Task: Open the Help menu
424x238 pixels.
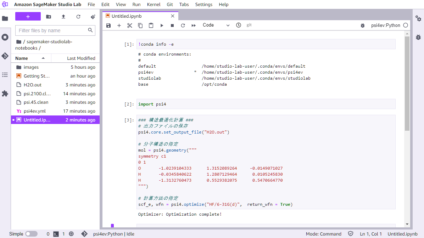Action: 223,5
